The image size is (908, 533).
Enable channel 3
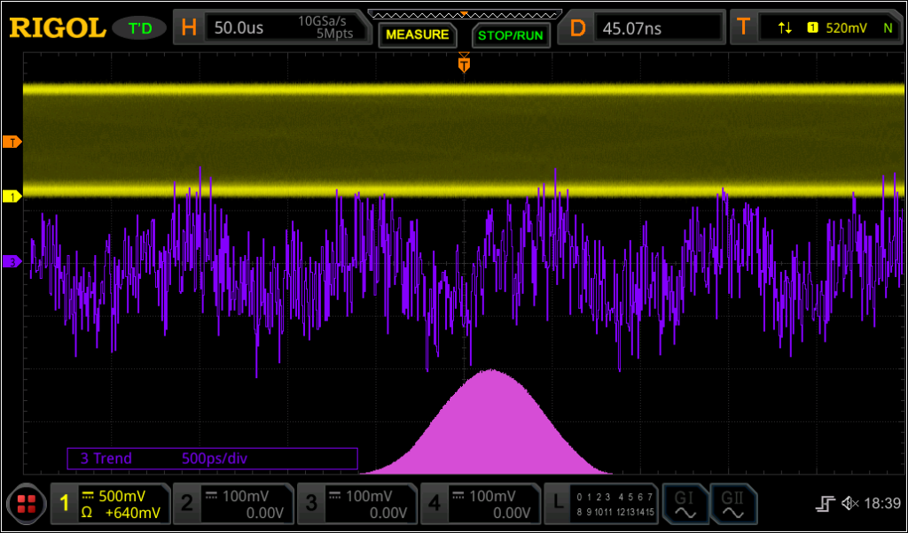(356, 504)
